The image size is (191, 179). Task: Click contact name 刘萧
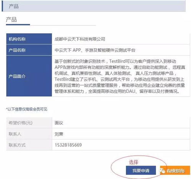(x=59, y=134)
